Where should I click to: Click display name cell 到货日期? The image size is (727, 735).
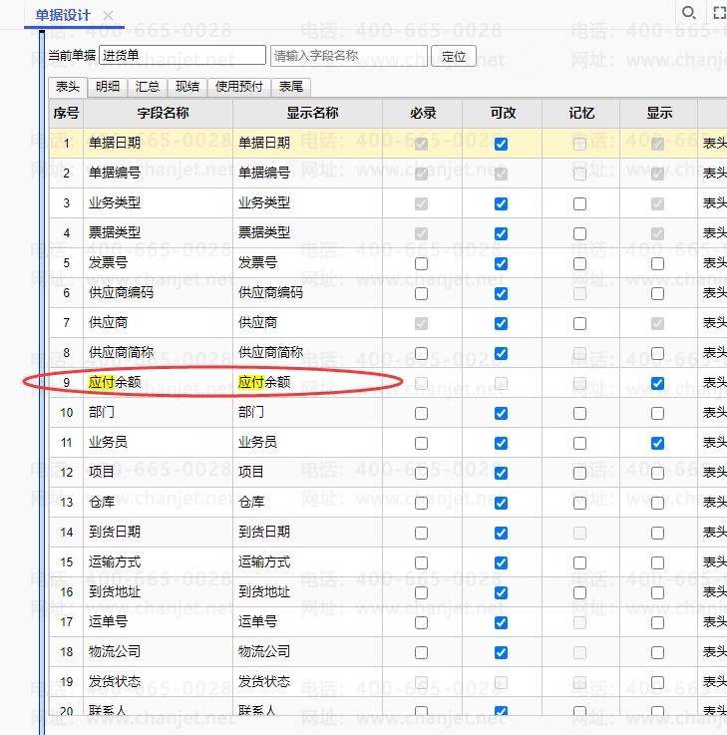pos(307,532)
